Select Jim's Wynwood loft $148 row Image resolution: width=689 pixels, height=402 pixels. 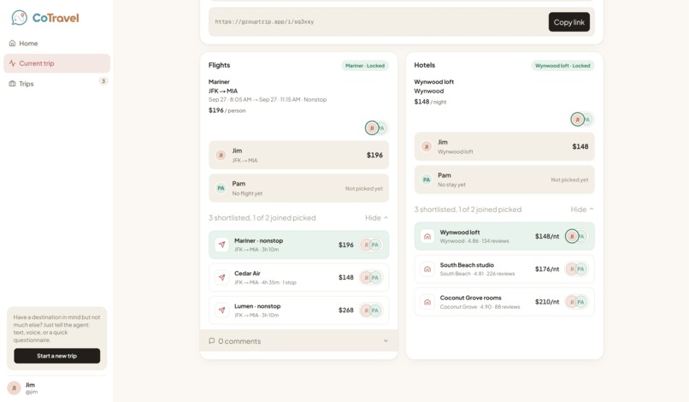click(504, 146)
